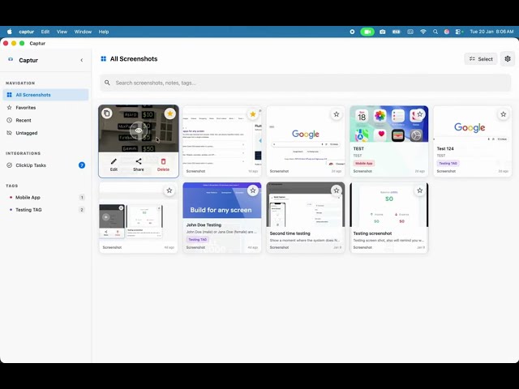Screen dimensions: 519x389
Task: Unfavorite the first hovered screenshot star
Action: pyautogui.click(x=169, y=113)
